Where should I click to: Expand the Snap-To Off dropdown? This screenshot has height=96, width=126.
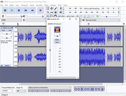click(21, 91)
